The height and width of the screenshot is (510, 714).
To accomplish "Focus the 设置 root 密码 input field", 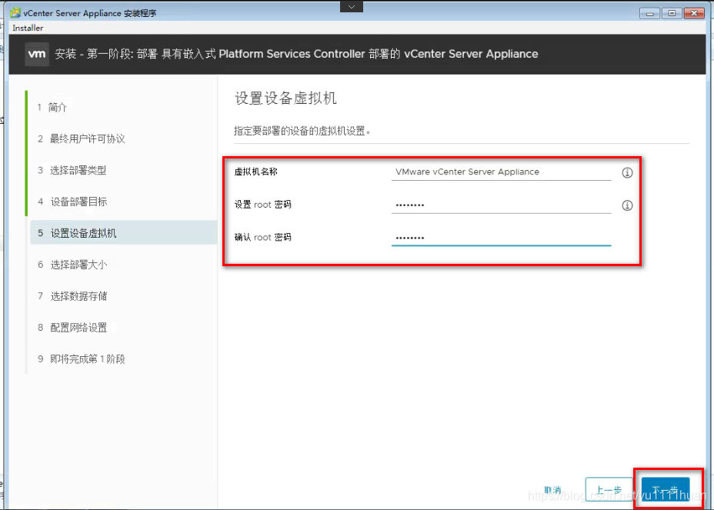I will tap(501, 205).
